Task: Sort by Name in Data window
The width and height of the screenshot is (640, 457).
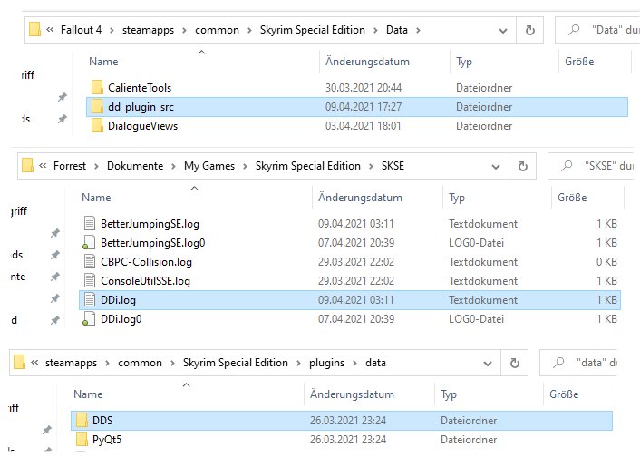Action: (x=103, y=62)
